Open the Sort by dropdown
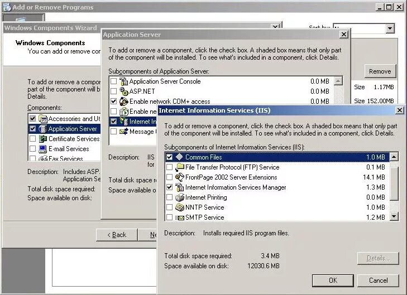The image size is (407, 295). [390, 28]
